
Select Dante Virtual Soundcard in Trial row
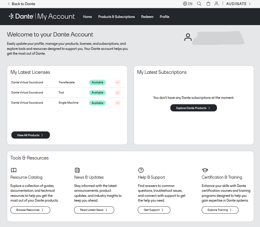click(27, 93)
